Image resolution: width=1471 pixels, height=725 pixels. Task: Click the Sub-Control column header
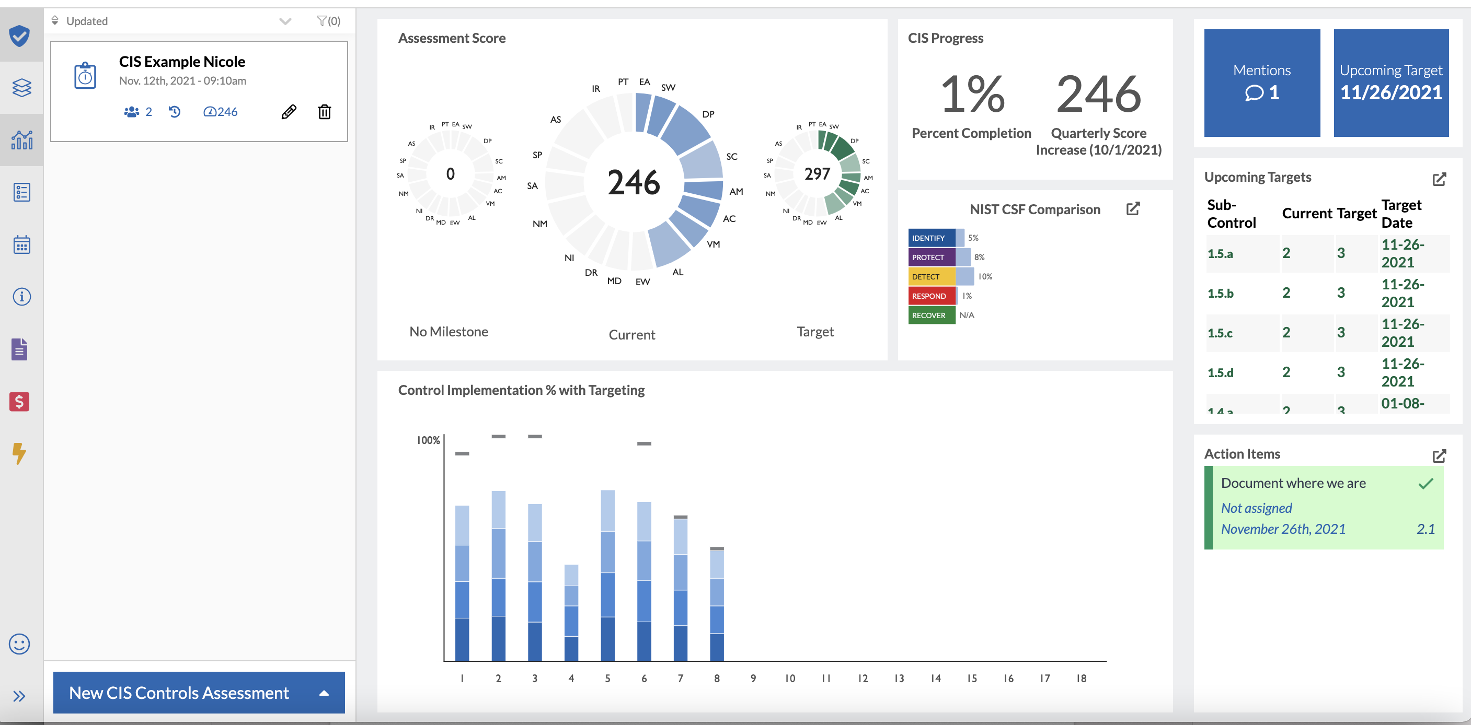pyautogui.click(x=1231, y=213)
